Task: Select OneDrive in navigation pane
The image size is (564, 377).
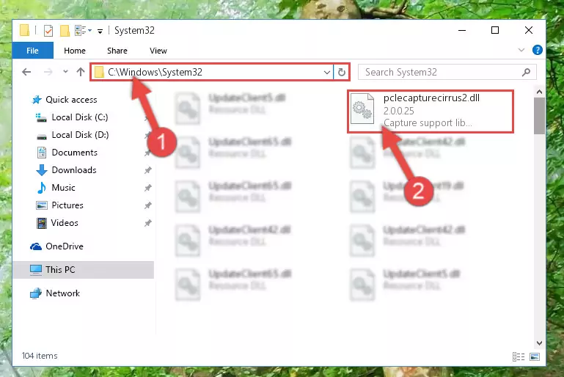Action: pyautogui.click(x=65, y=246)
